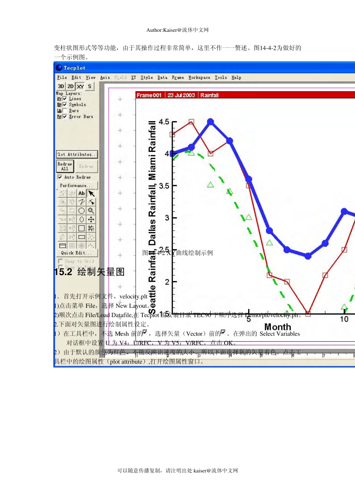This screenshot has width=355, height=503.
Task: Click the 4.5 axis tick label
Action: pos(164,122)
